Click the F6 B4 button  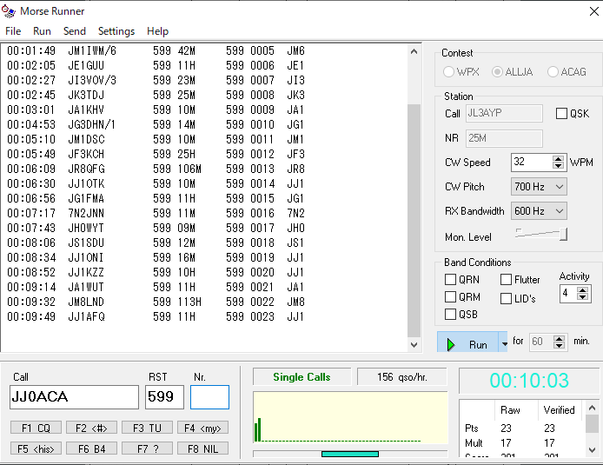point(91,448)
